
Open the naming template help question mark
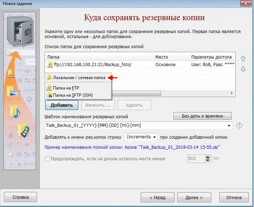pyautogui.click(x=239, y=125)
